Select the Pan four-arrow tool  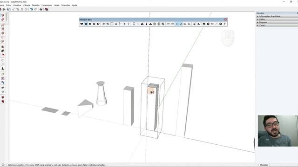tap(3, 92)
